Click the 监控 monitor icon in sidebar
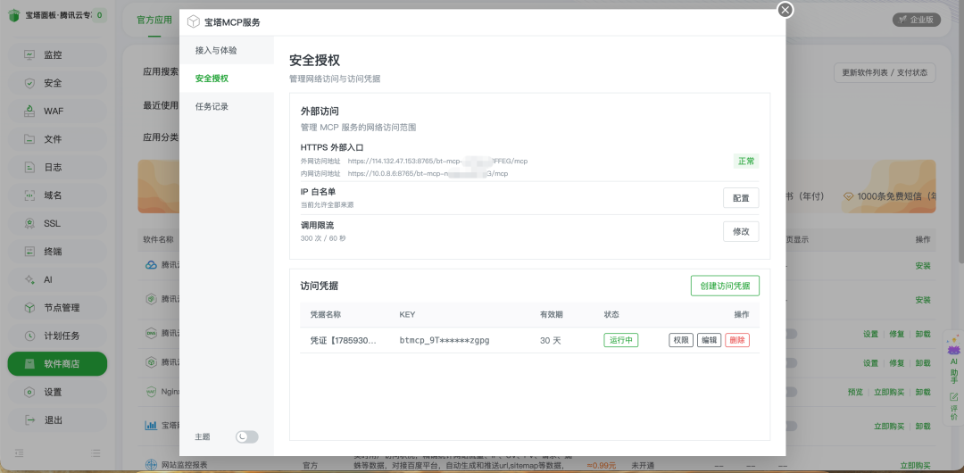This screenshot has height=473, width=964. tap(29, 54)
